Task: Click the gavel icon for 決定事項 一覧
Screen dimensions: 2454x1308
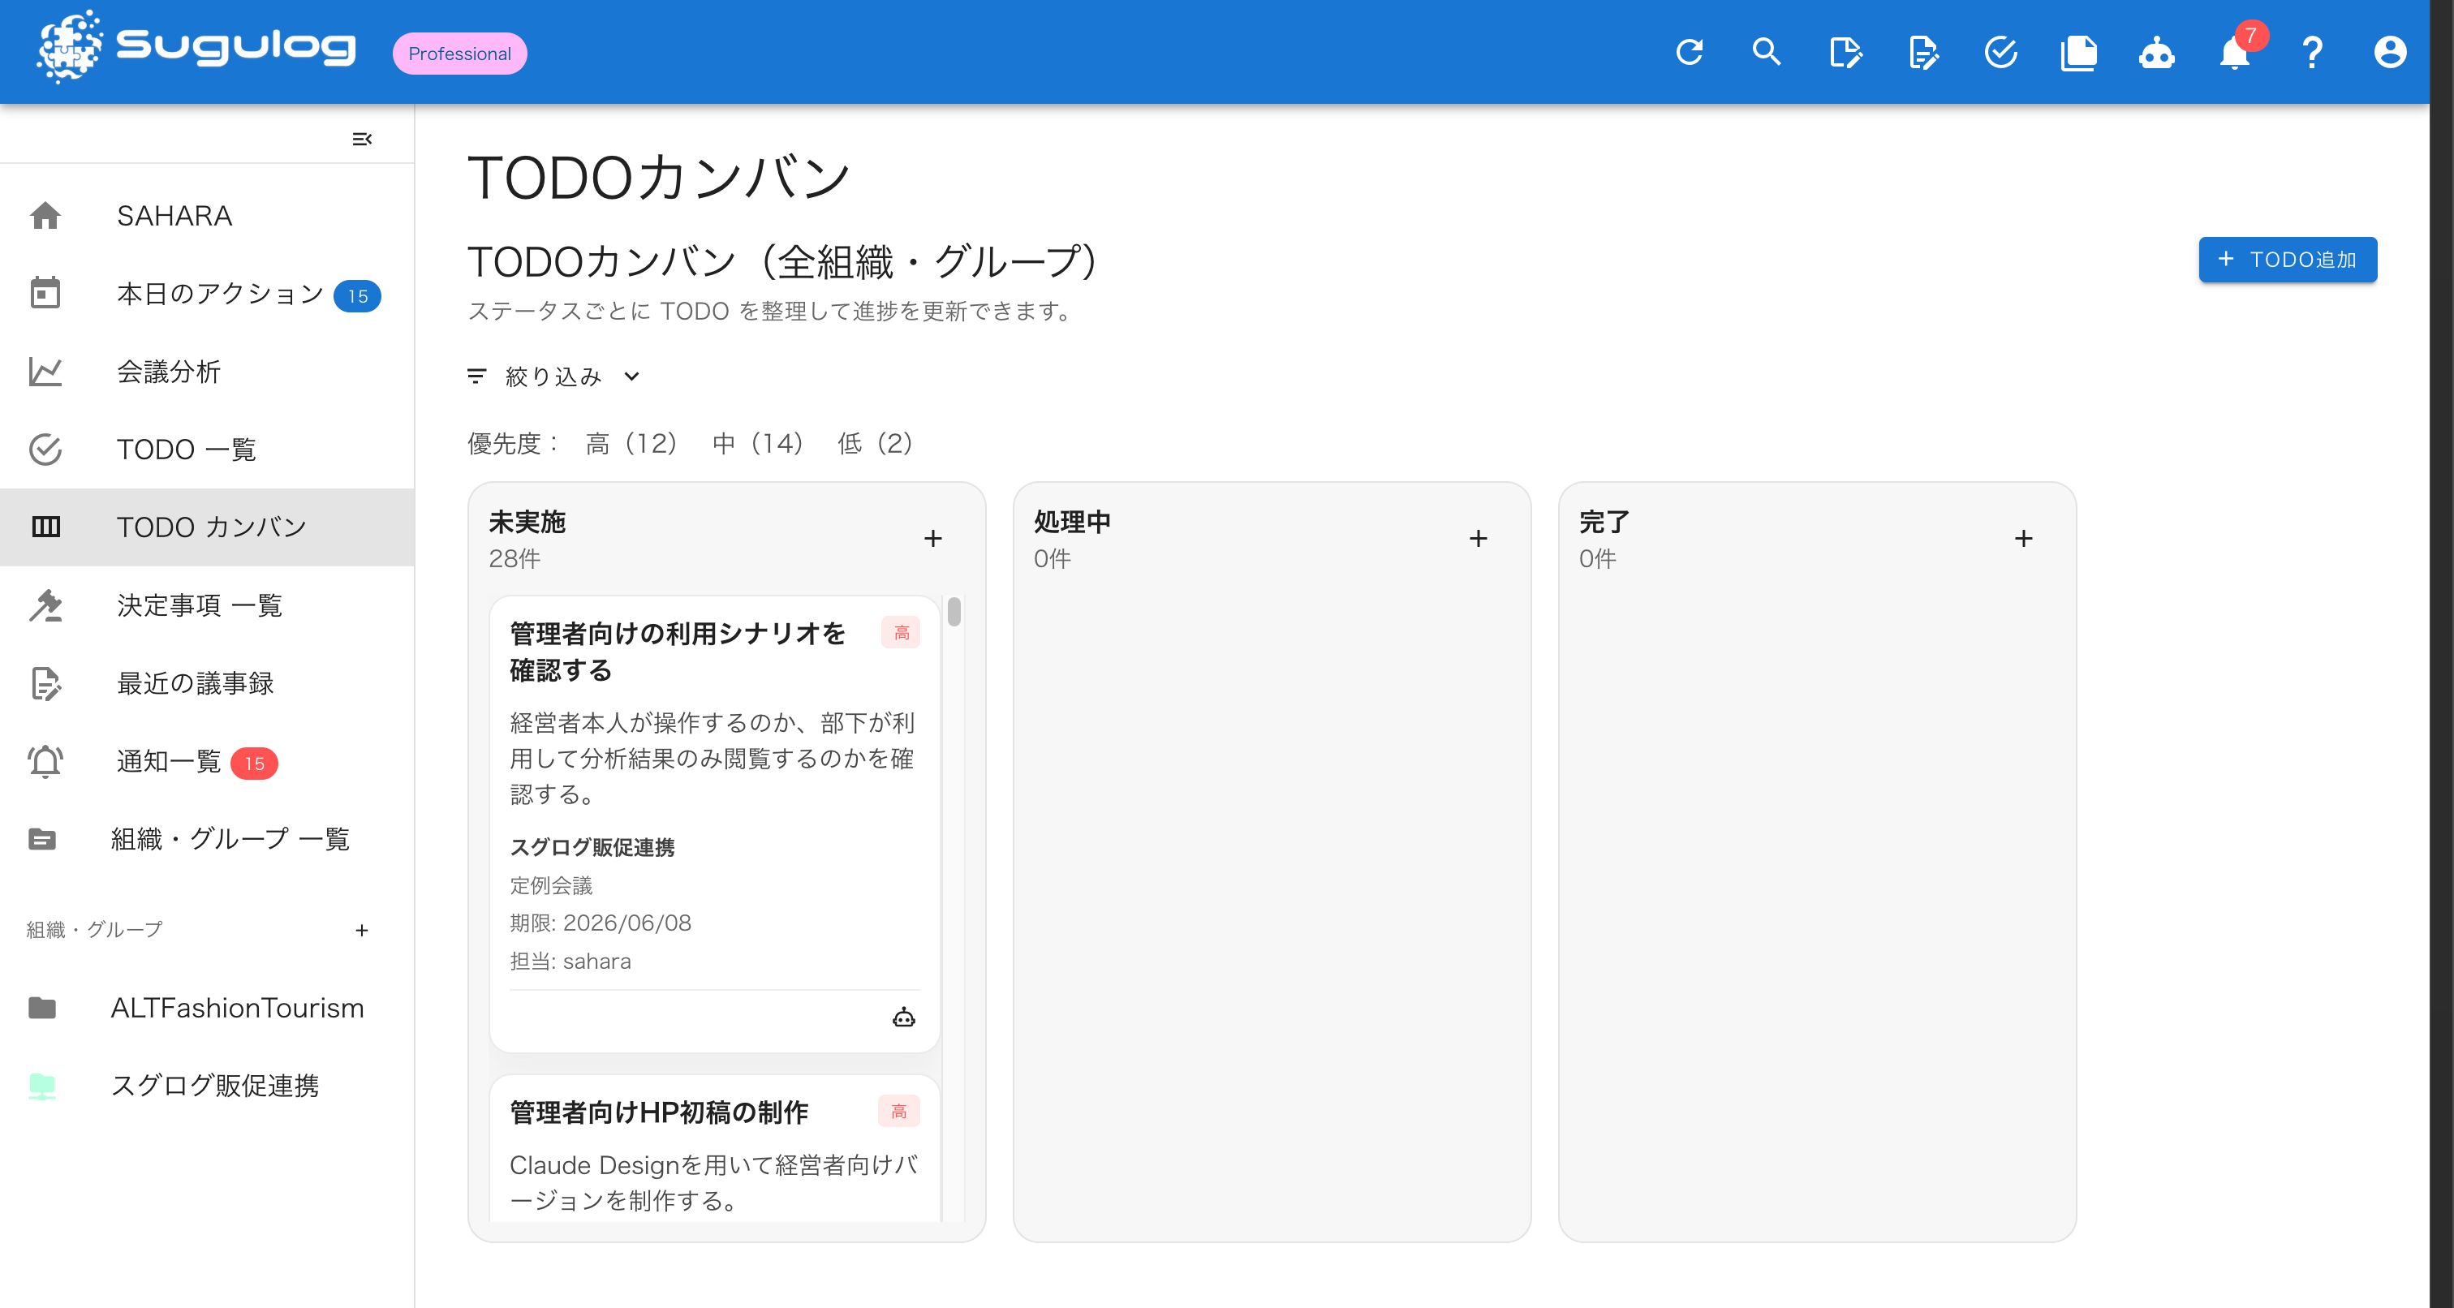Action: pyautogui.click(x=45, y=605)
